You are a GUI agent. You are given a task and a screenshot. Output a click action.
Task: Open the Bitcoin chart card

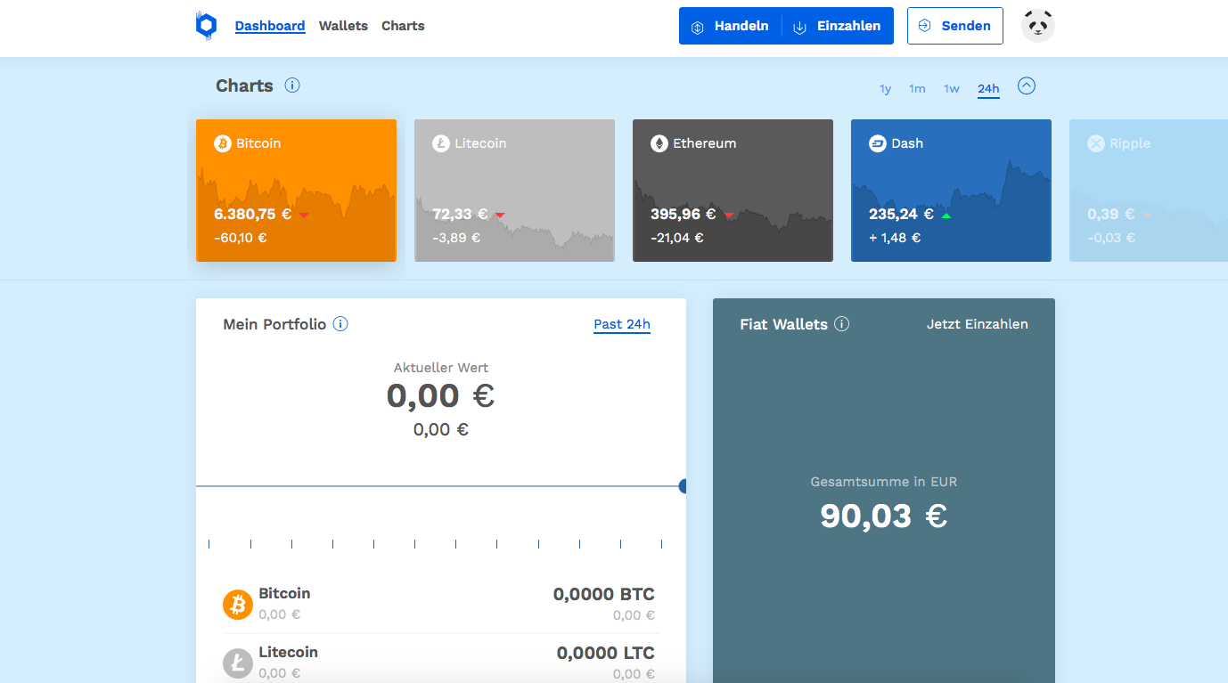(296, 191)
